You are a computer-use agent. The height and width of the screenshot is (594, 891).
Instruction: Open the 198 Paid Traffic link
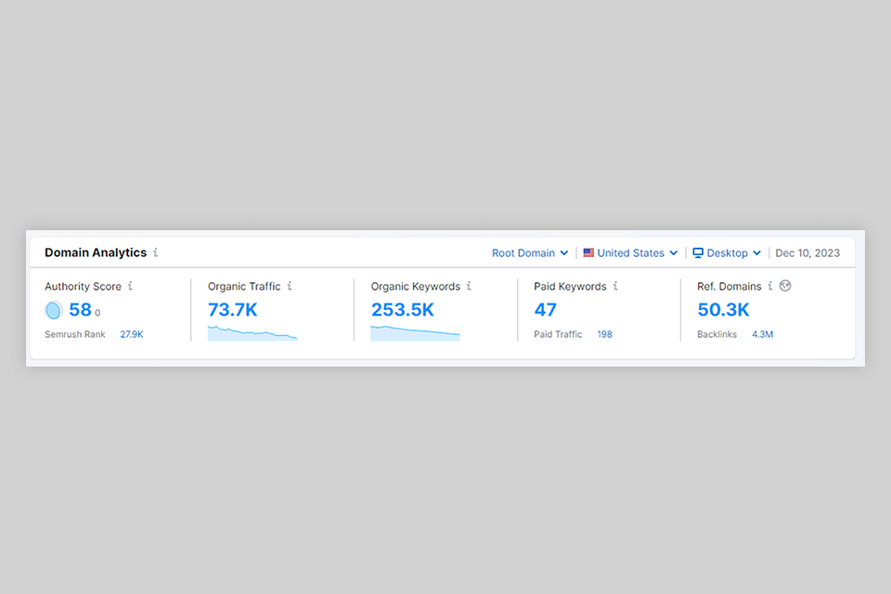[604, 334]
